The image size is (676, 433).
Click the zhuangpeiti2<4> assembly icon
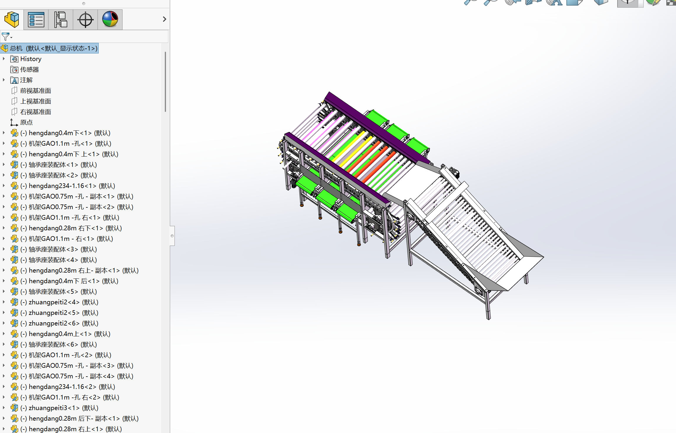(14, 302)
